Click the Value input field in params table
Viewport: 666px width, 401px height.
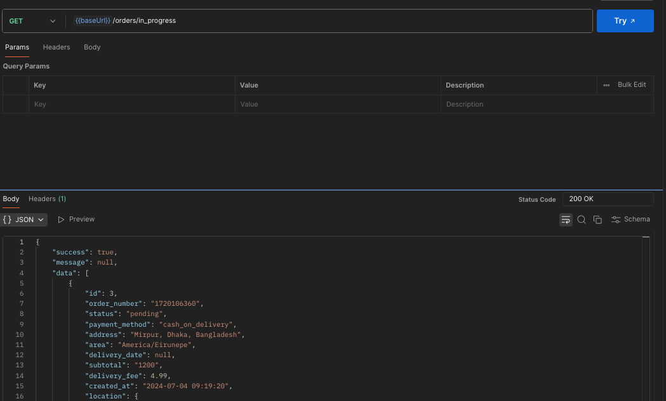point(337,104)
